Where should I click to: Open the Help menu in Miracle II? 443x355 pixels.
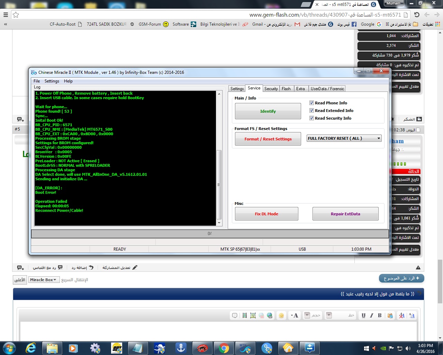[x=68, y=81]
